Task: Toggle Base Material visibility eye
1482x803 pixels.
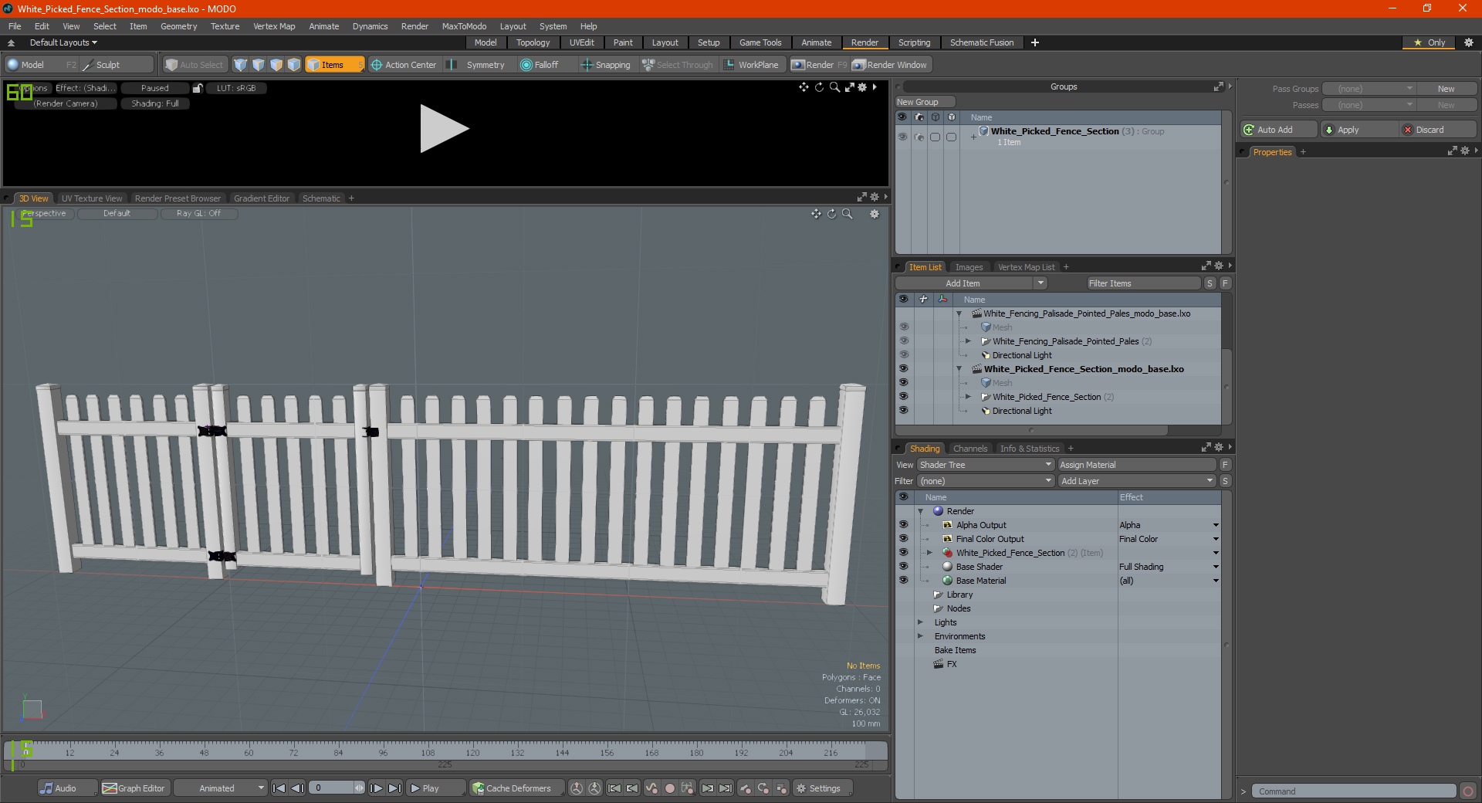Action: (x=903, y=581)
